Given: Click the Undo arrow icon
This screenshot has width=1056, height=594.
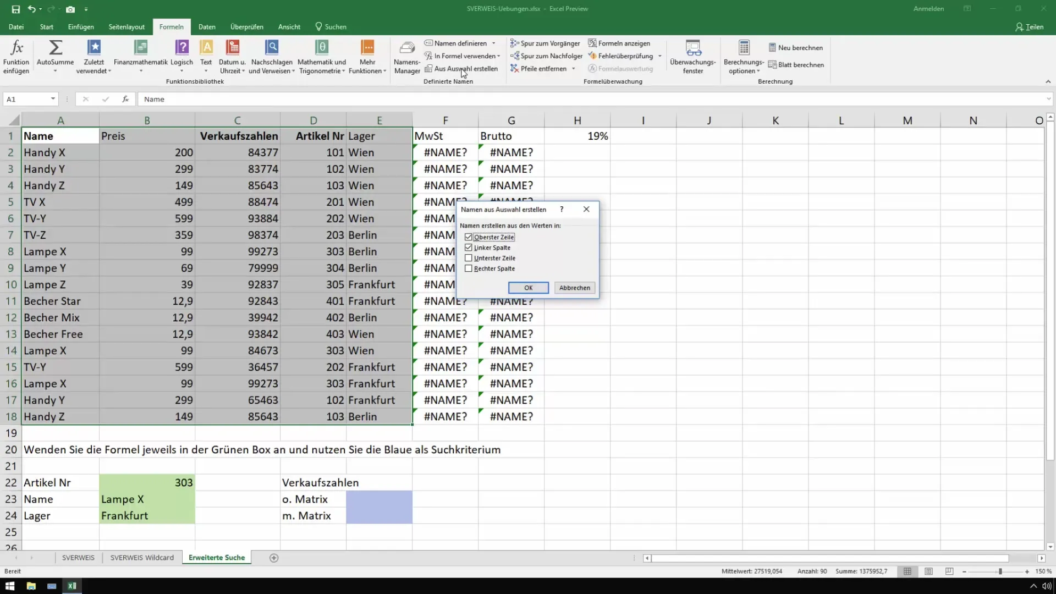Looking at the screenshot, I should coord(32,9).
